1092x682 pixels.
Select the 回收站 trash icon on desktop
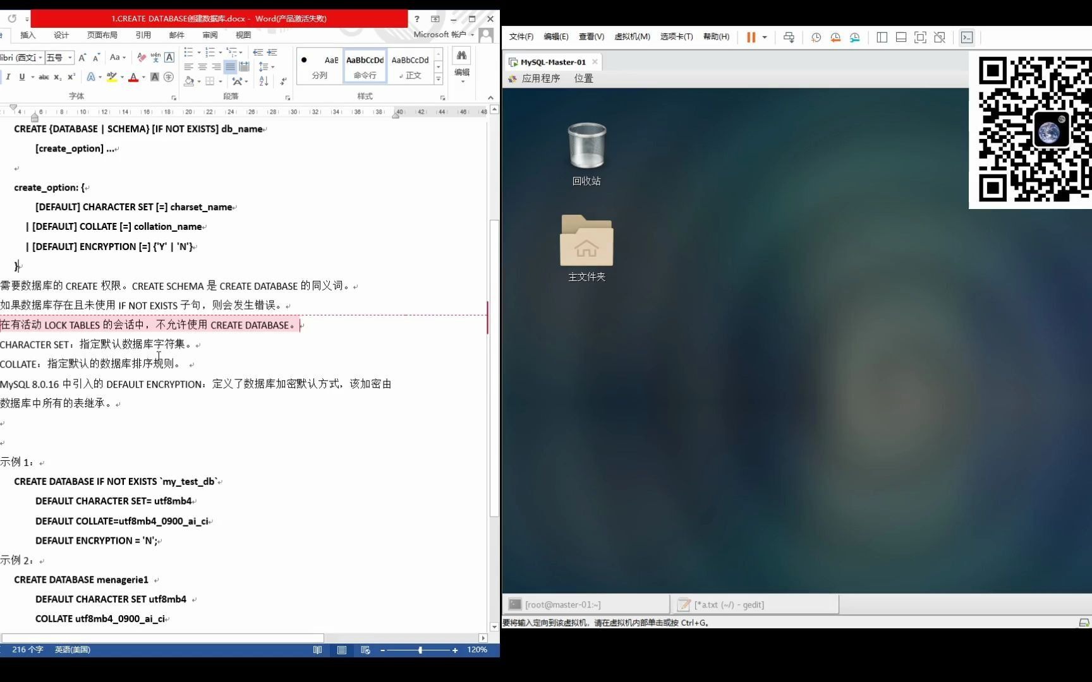[586, 153]
